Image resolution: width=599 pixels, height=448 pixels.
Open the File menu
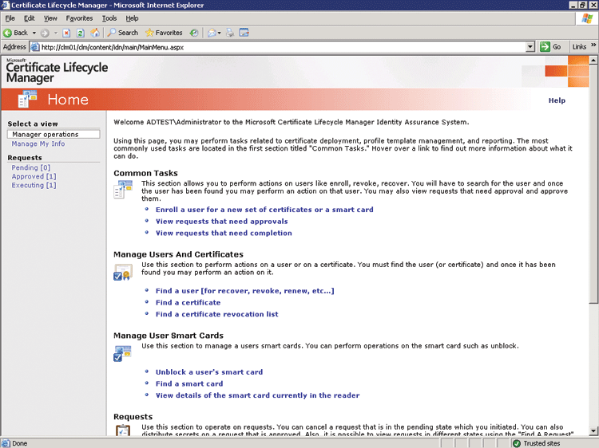coord(10,18)
